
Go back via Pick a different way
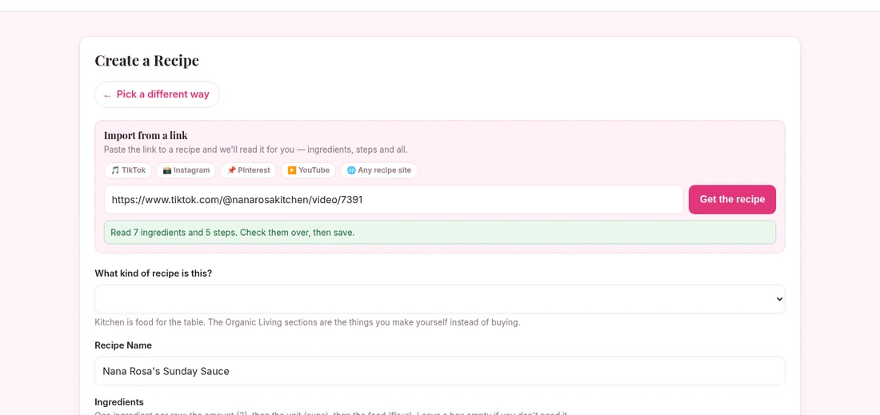tap(157, 94)
